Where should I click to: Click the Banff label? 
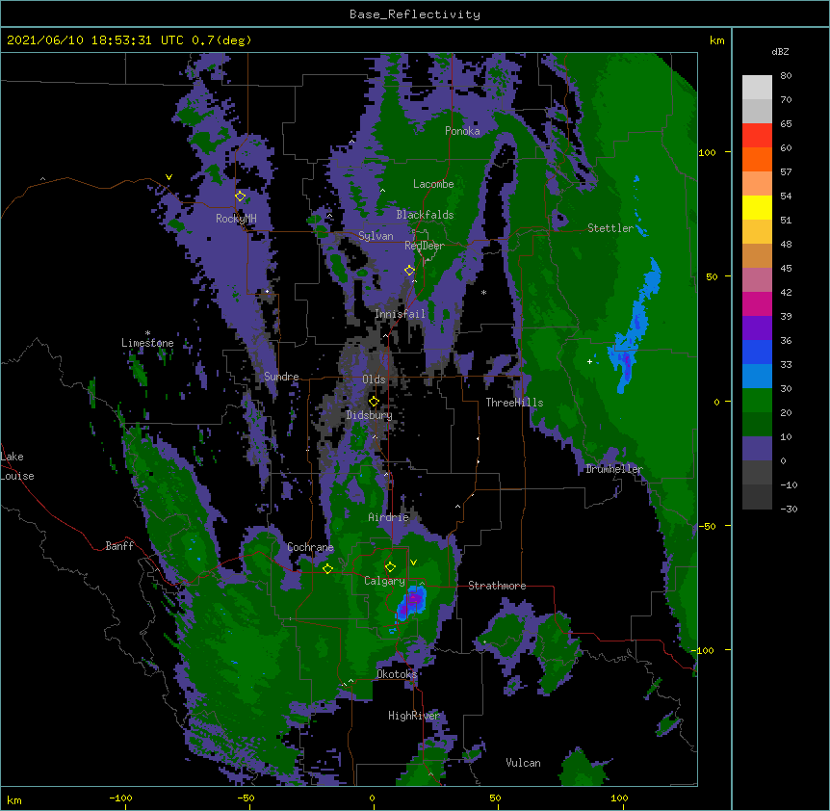[x=119, y=546]
